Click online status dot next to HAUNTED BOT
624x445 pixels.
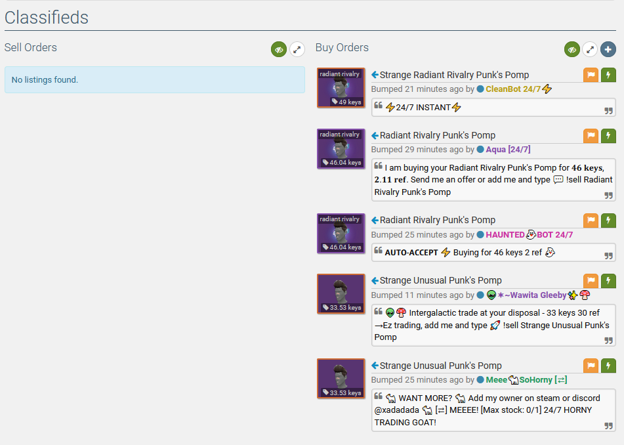click(x=480, y=235)
